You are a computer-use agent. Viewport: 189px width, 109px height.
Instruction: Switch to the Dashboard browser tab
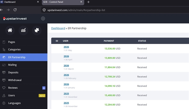click(x=20, y=2)
